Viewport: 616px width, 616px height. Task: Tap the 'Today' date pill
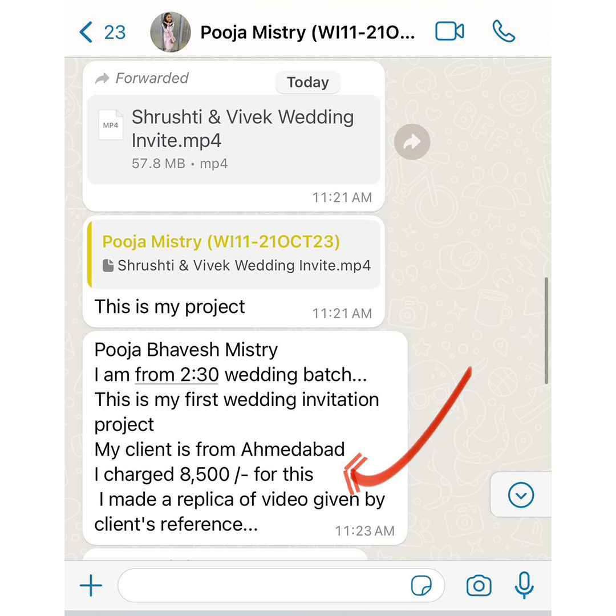307,83
